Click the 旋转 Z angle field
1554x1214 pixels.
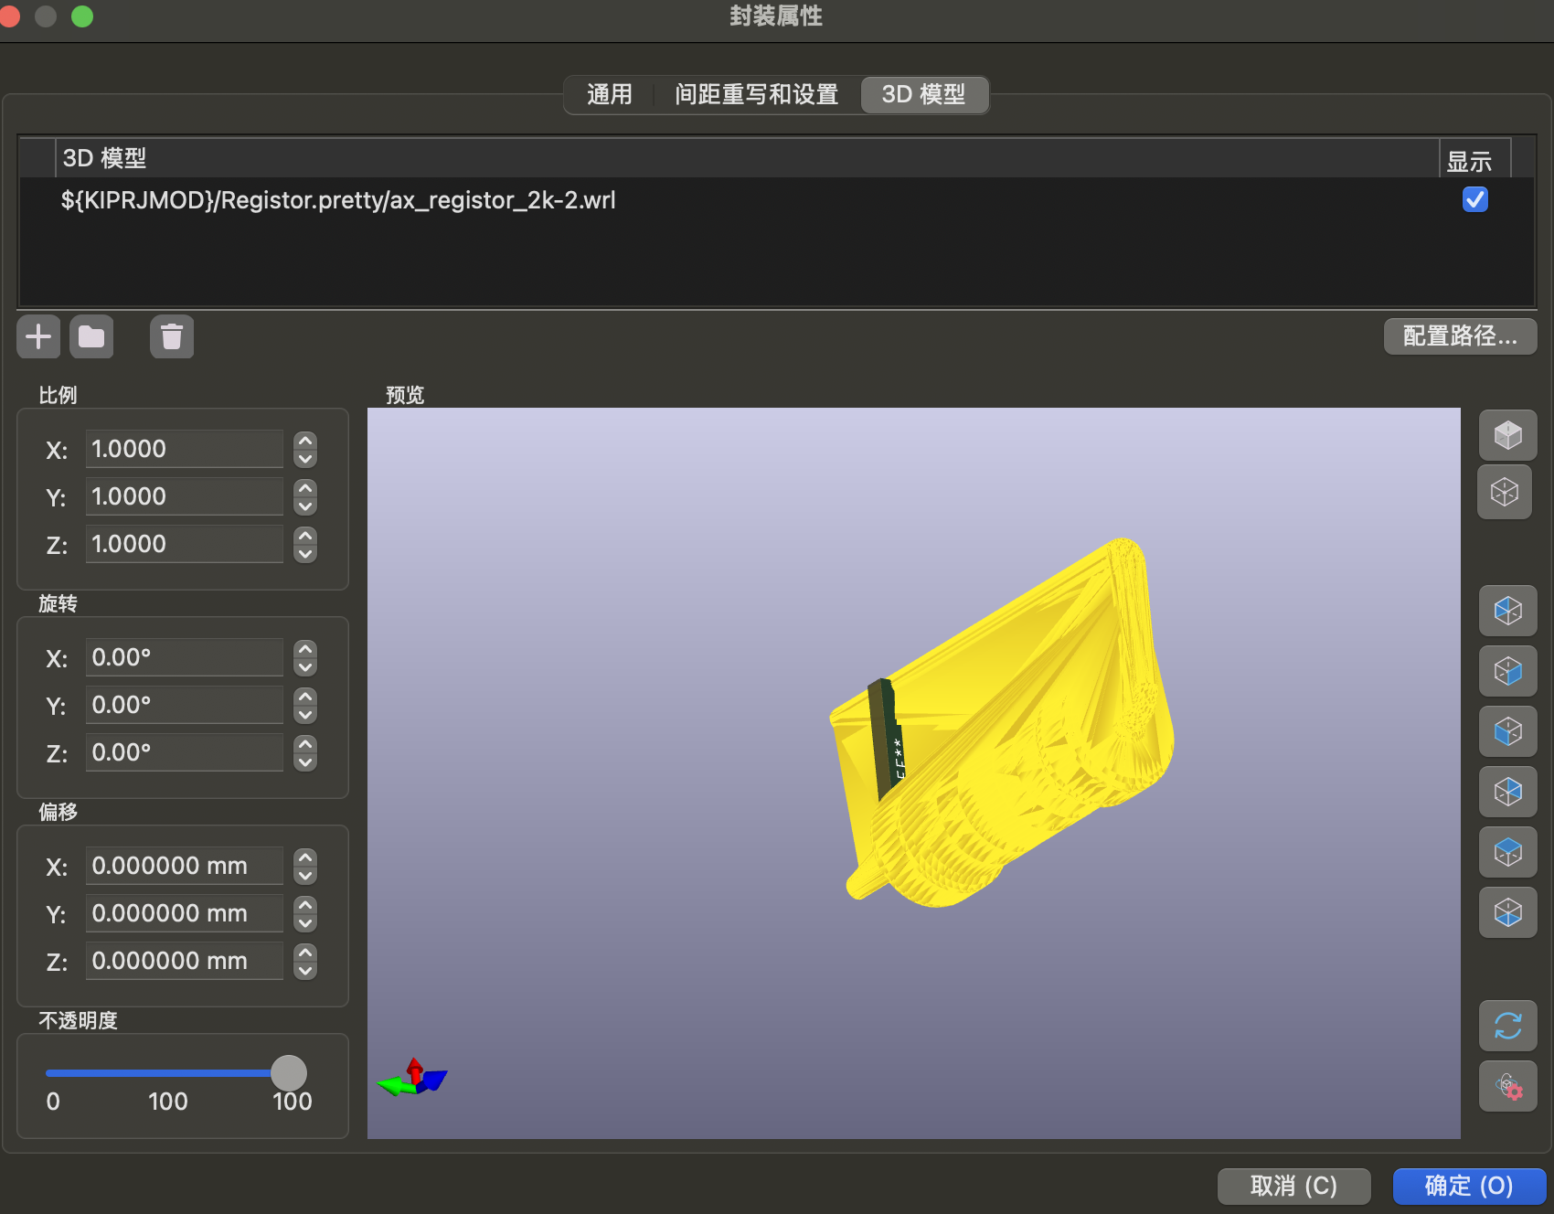[x=185, y=752]
